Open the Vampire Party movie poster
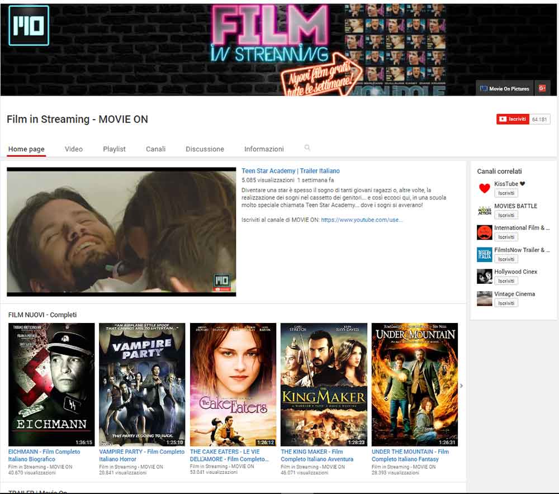The height and width of the screenshot is (494, 559). 142,384
